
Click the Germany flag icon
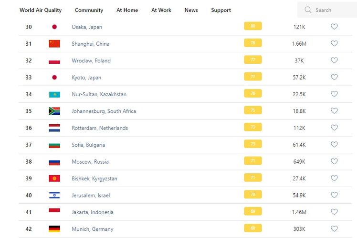point(54,229)
